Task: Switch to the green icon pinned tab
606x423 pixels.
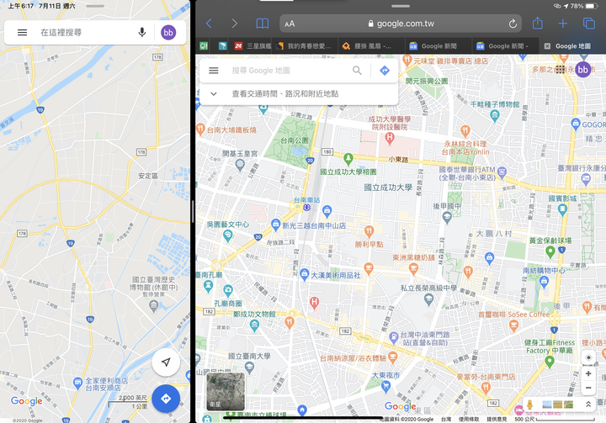Action: click(204, 46)
